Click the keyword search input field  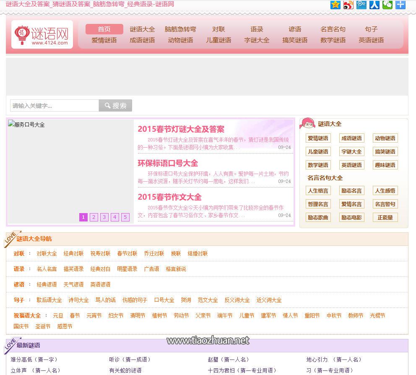[55, 105]
